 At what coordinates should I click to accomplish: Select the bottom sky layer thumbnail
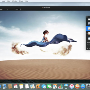click(x=89, y=38)
